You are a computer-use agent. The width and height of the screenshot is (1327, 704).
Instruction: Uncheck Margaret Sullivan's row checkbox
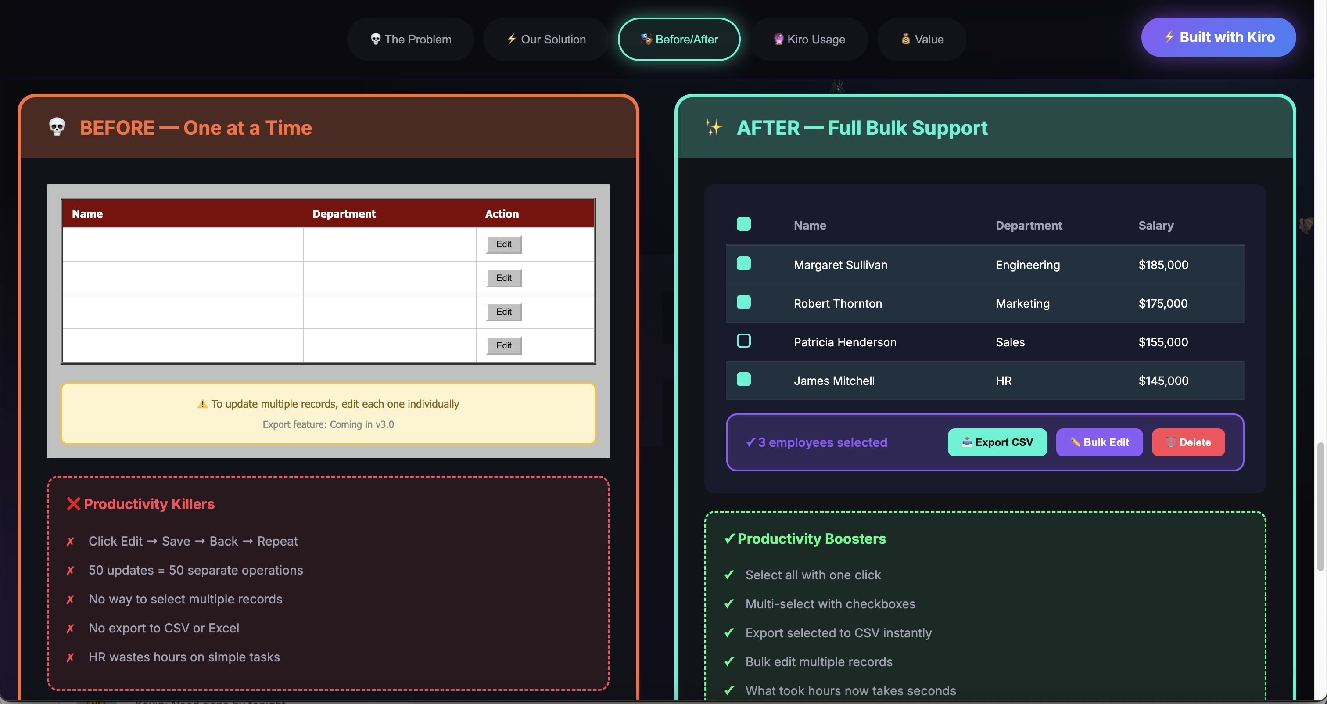pyautogui.click(x=743, y=264)
